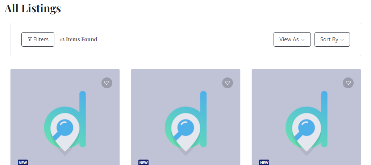Click the chevron arrow next to Sort By
Viewport: 371px width, 165px height.
342,40
